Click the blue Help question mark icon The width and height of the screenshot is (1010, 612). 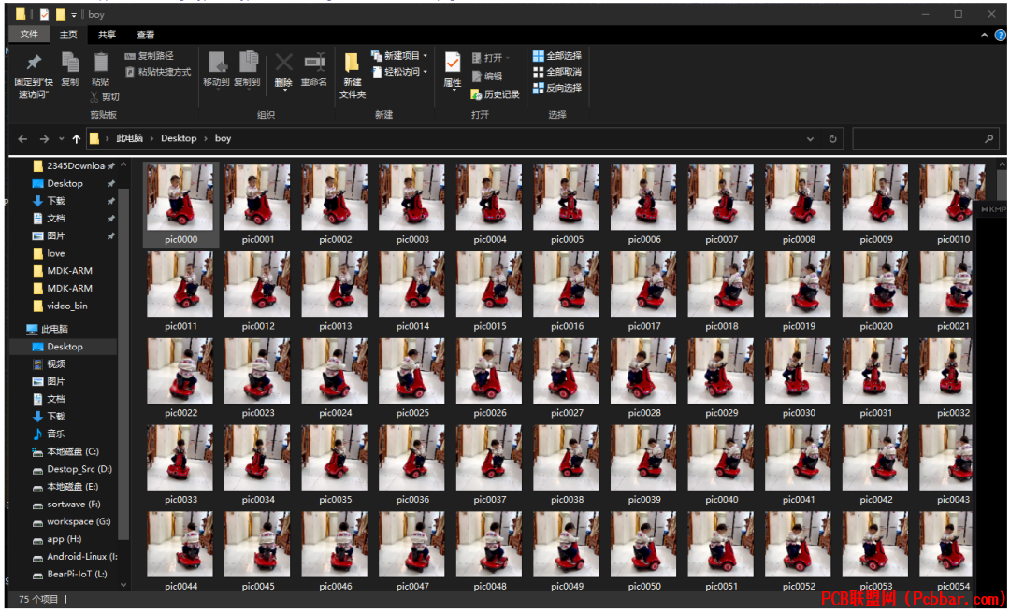pyautogui.click(x=1000, y=36)
